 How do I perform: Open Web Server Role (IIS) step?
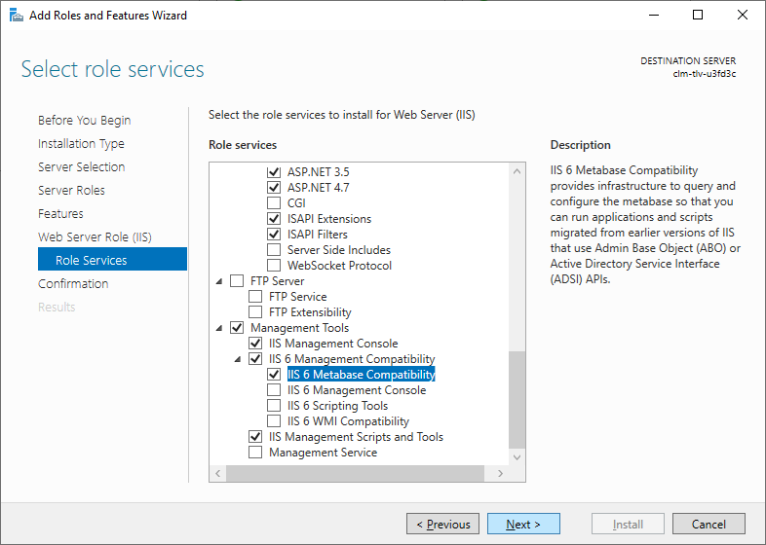tap(95, 237)
